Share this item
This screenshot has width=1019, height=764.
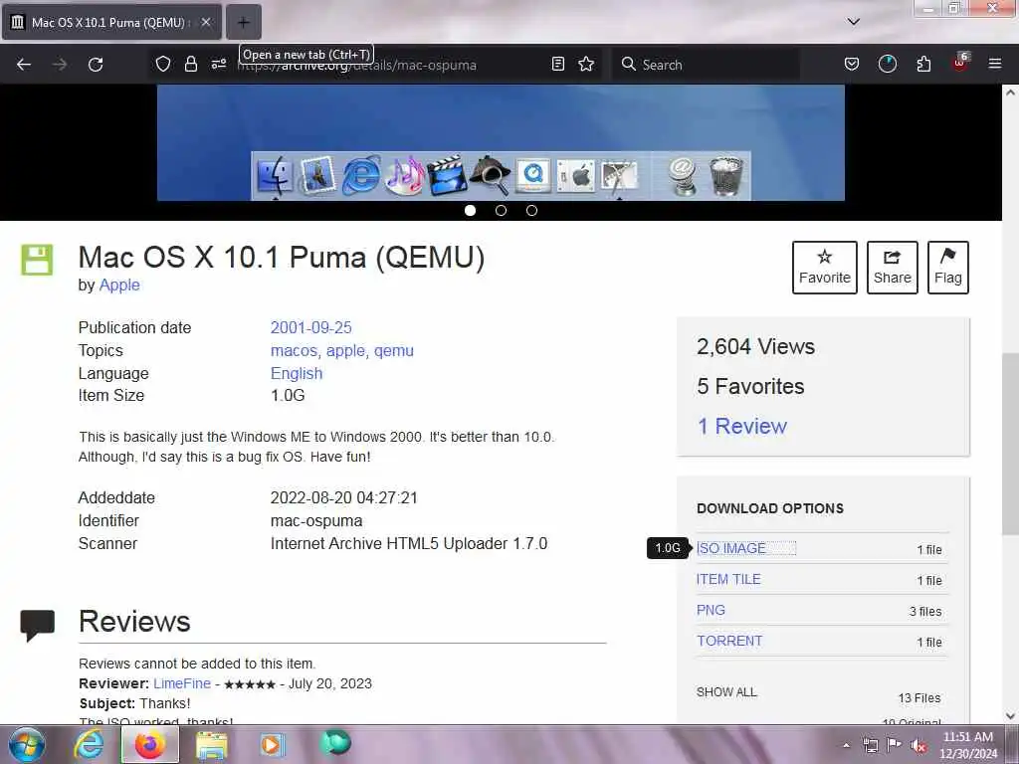point(893,267)
